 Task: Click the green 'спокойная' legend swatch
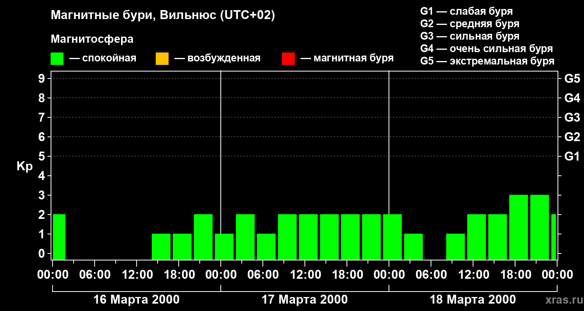(57, 59)
